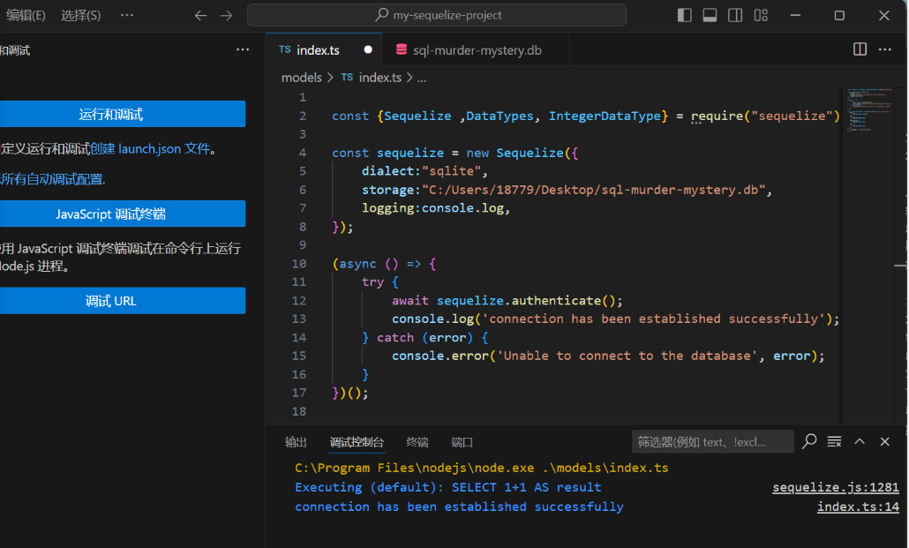Expand the breadcrumb trailing ellipsis
Image resolution: width=909 pixels, height=548 pixels.
click(x=422, y=78)
